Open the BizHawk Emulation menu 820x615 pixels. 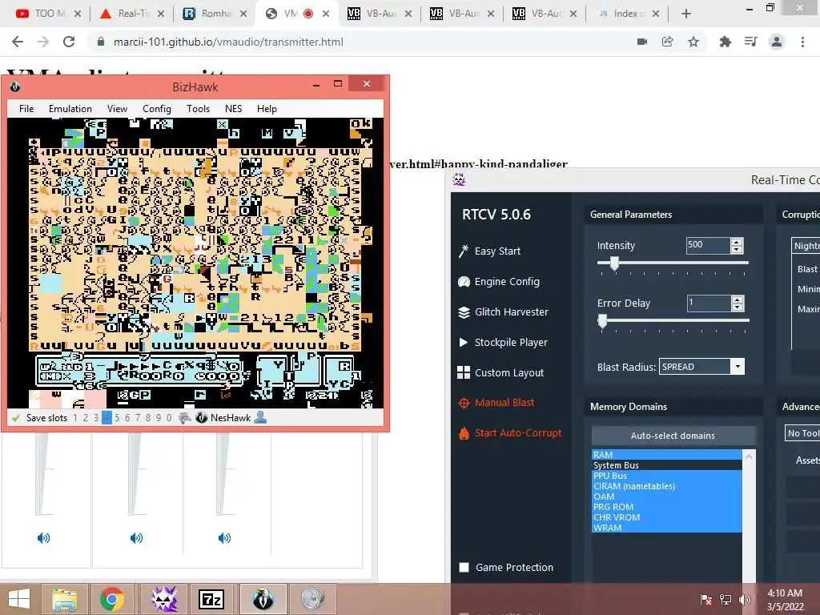pyautogui.click(x=70, y=109)
